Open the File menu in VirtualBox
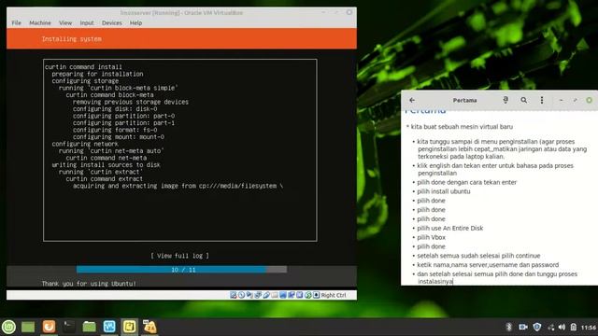This screenshot has height=336, width=598. click(17, 22)
